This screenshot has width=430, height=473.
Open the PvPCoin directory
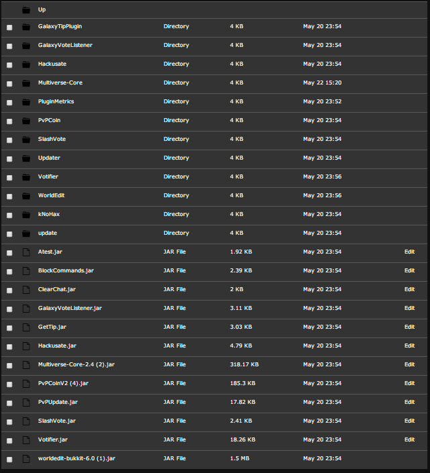pos(49,120)
